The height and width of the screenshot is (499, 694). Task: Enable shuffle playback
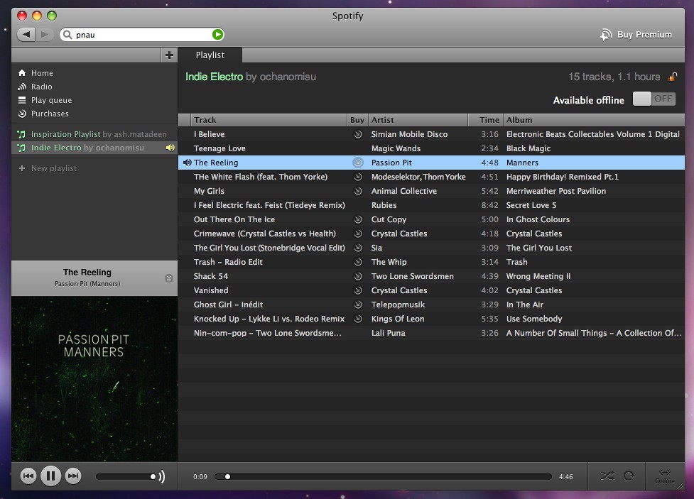pos(605,476)
